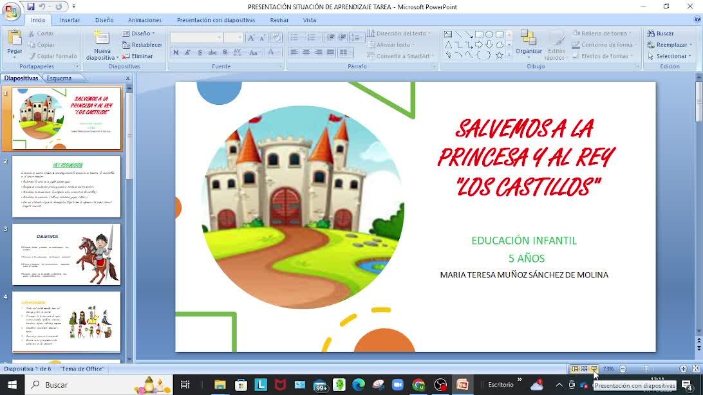703x395 pixels.
Task: Click the zoom slider handle
Action: click(x=646, y=369)
